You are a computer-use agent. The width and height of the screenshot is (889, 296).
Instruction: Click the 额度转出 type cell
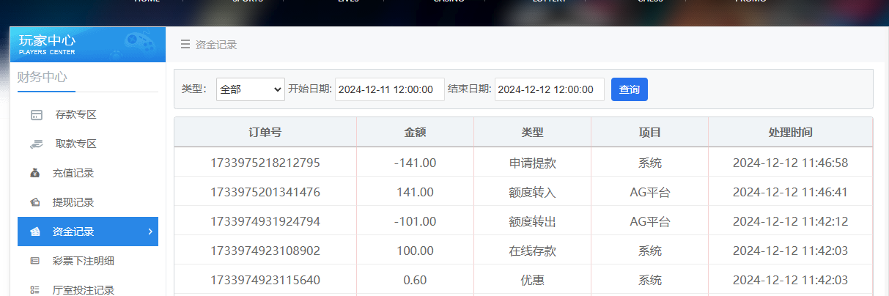tap(533, 221)
